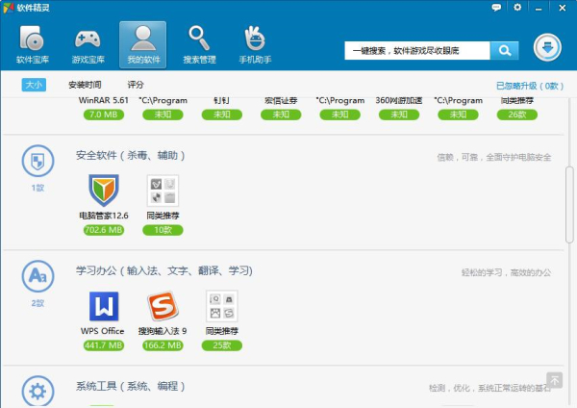The width and height of the screenshot is (577, 408).
Task: Click the back-to-top arrow button
Action: (x=554, y=380)
